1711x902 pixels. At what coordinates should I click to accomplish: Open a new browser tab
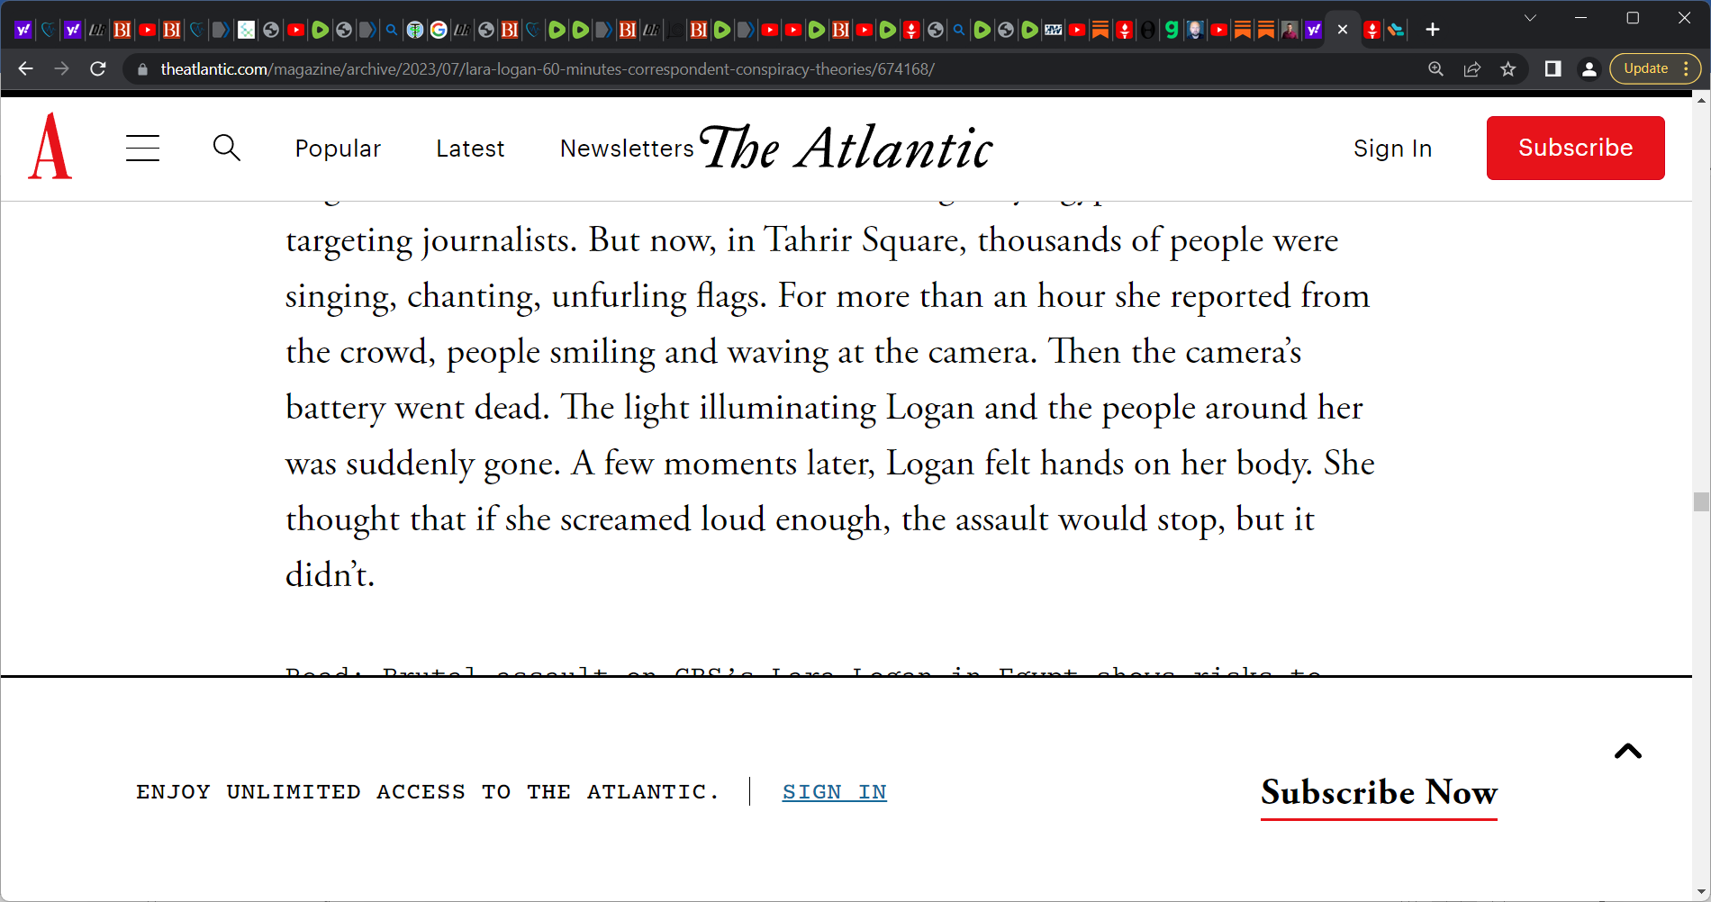1433,30
